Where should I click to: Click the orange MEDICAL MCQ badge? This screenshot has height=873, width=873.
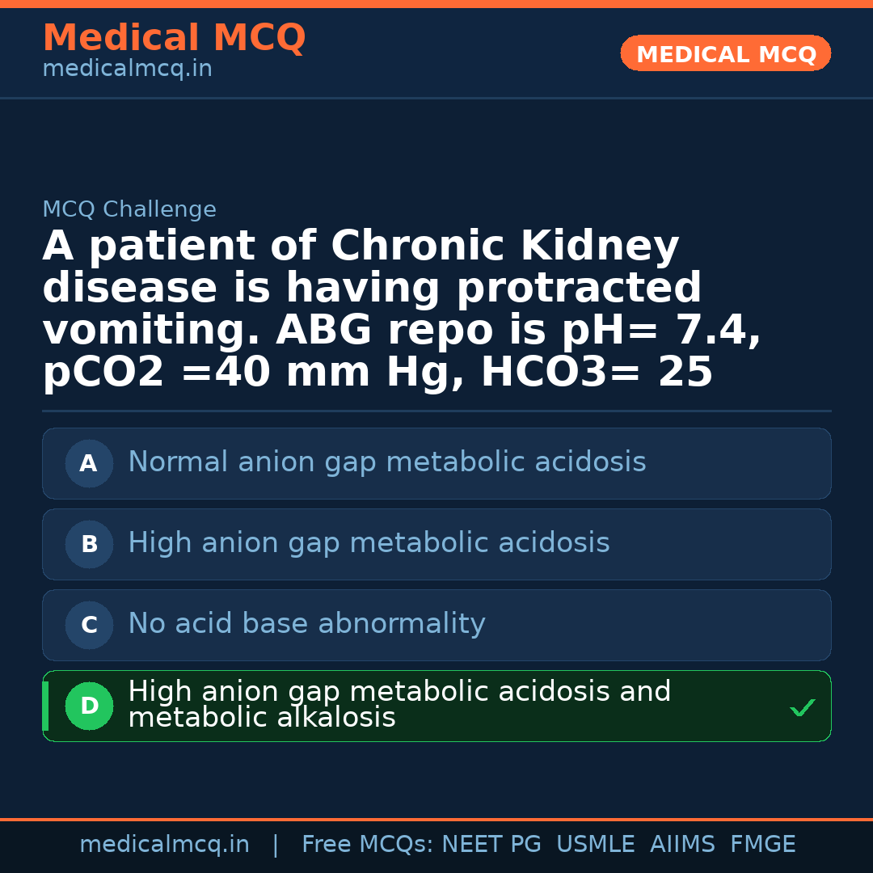click(x=726, y=53)
